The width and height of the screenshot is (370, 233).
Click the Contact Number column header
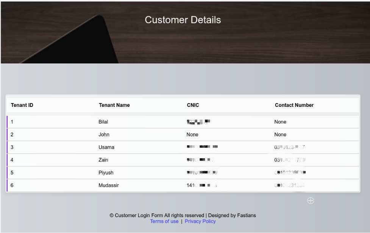[294, 105]
